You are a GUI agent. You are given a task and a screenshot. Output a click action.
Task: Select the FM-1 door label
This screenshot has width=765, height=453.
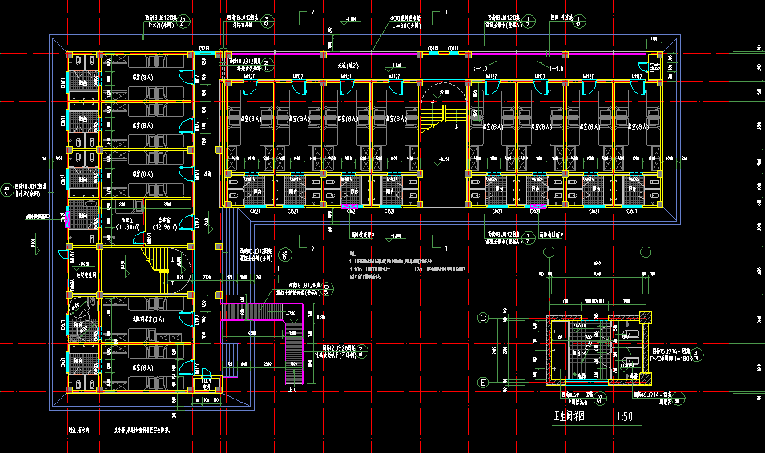(207, 381)
